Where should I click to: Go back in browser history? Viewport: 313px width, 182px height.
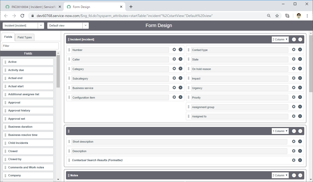(6, 16)
